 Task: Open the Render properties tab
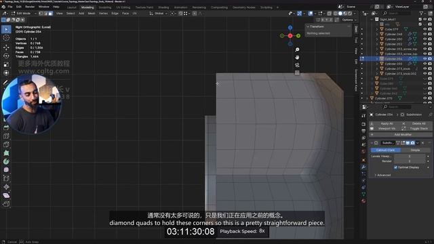coord(363,124)
